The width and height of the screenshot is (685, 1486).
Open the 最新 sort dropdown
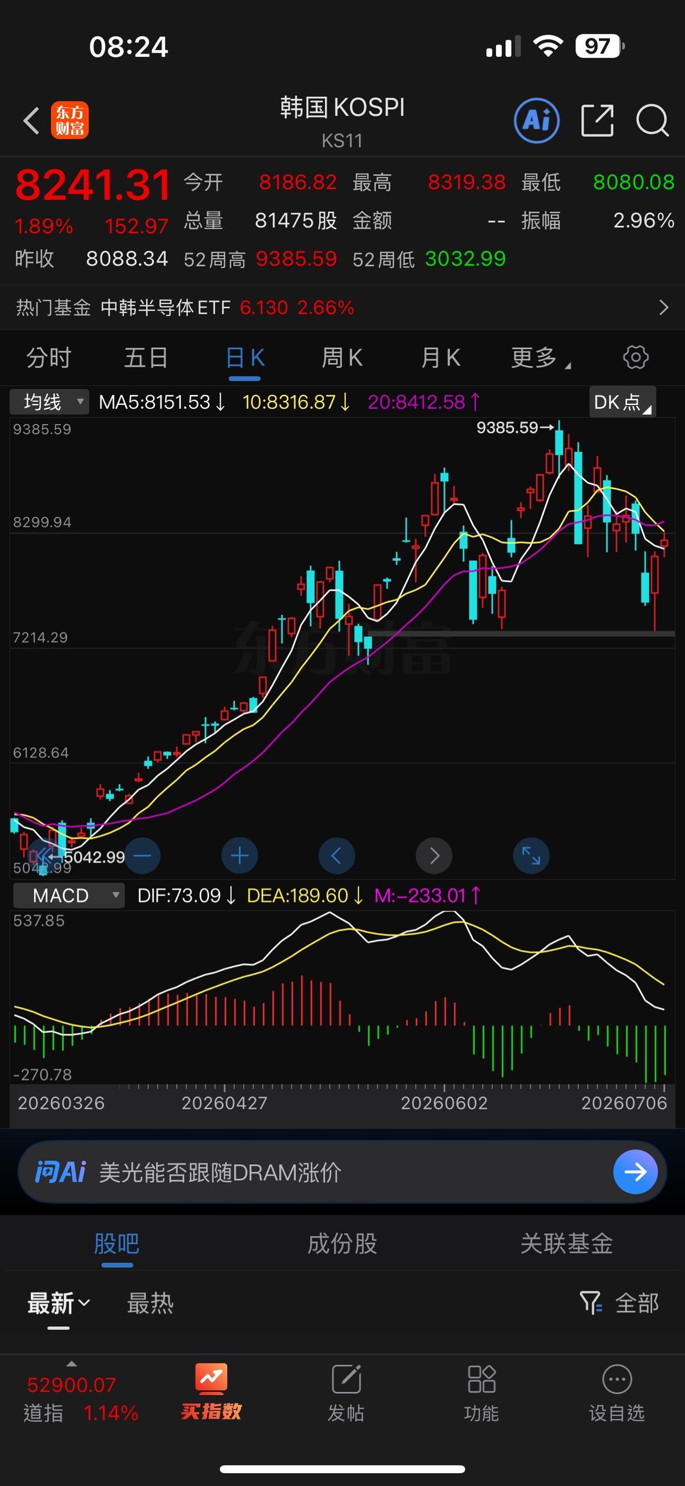click(59, 1303)
